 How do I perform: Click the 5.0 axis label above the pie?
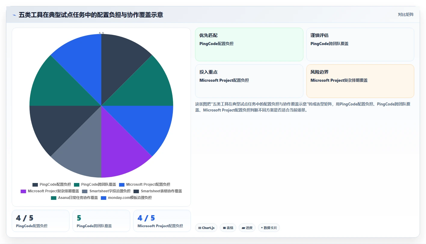coord(101,33)
